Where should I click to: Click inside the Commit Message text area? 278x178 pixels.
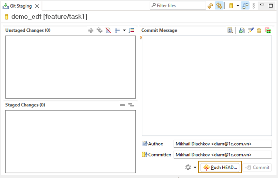207,85
